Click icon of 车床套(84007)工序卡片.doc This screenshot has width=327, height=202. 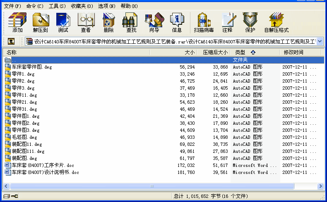tap(8, 165)
